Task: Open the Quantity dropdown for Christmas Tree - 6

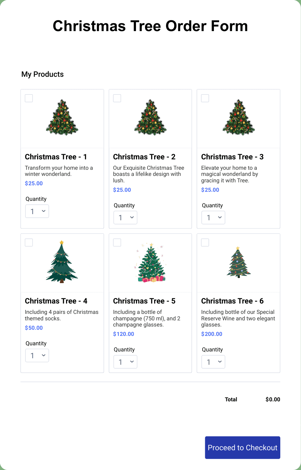Action: pyautogui.click(x=213, y=361)
